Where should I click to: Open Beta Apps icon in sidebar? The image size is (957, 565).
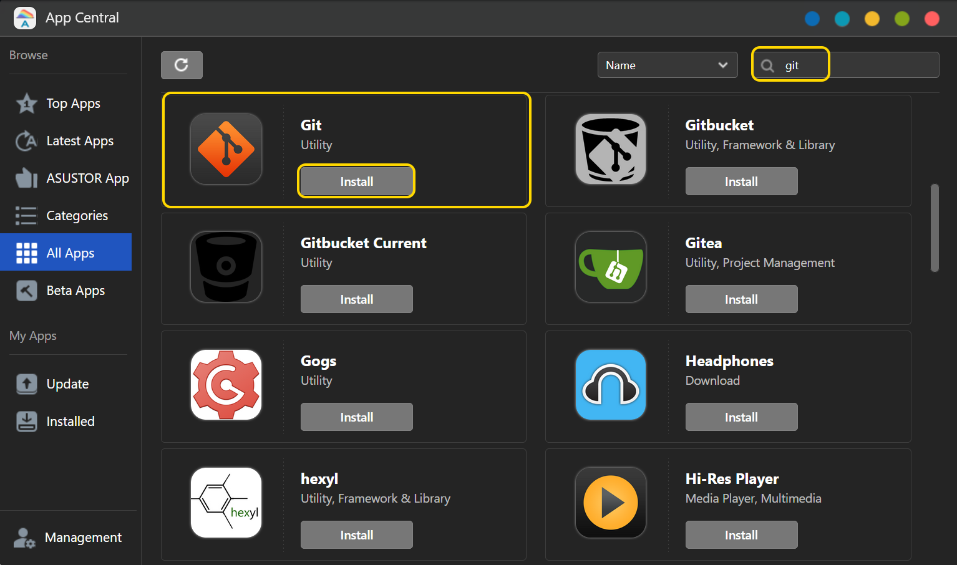26,291
